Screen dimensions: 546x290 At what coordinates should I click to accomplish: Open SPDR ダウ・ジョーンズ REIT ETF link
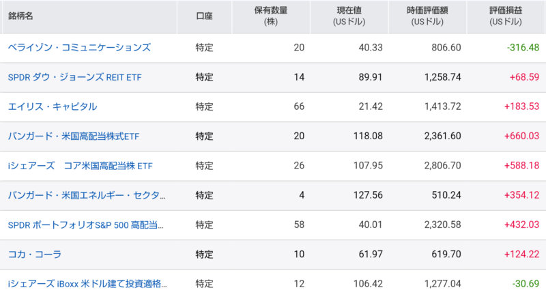coord(74,77)
